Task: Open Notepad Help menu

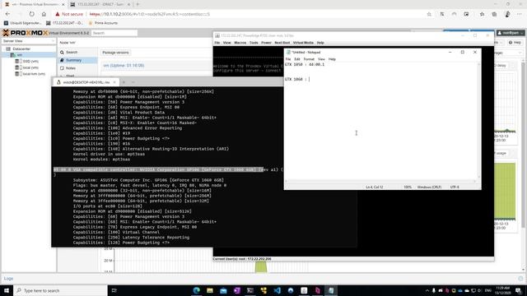Action: 332,59
